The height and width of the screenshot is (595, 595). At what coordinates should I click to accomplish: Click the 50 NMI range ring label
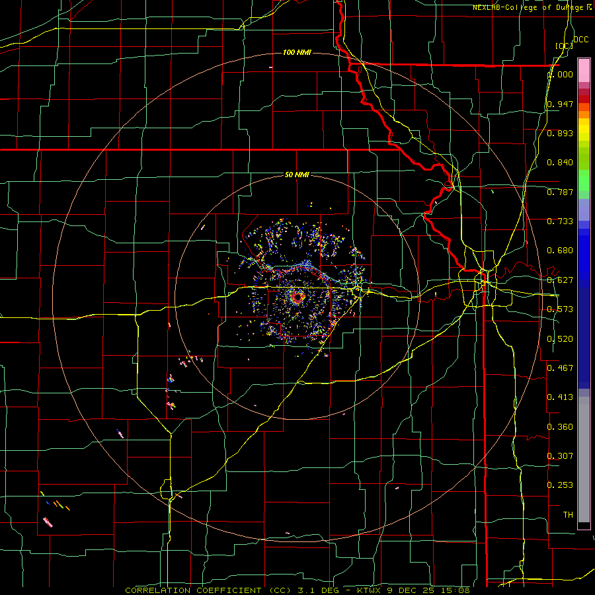[297, 175]
